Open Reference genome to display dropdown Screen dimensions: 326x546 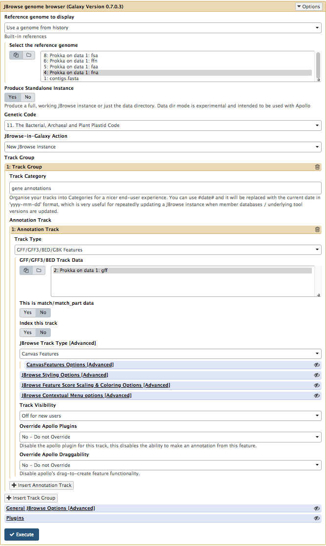(x=163, y=28)
